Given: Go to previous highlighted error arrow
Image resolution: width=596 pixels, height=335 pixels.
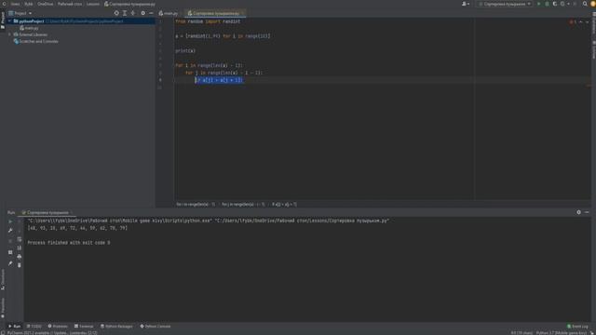Looking at the screenshot, I should click(x=581, y=22).
